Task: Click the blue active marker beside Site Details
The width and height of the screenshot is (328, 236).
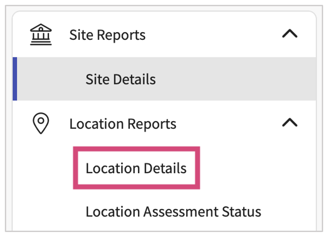Action: 15,79
